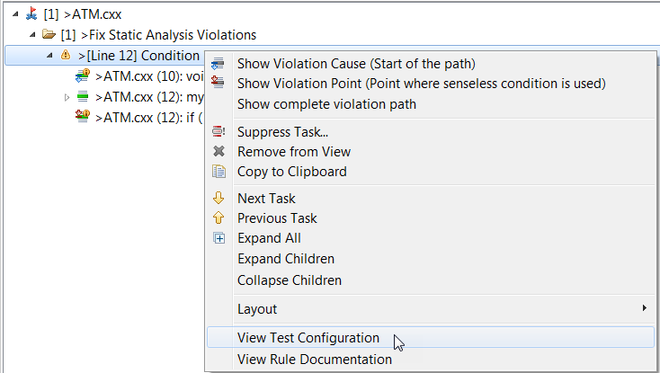
Task: Collapse the Line 12 Condition node
Action: (x=49, y=55)
